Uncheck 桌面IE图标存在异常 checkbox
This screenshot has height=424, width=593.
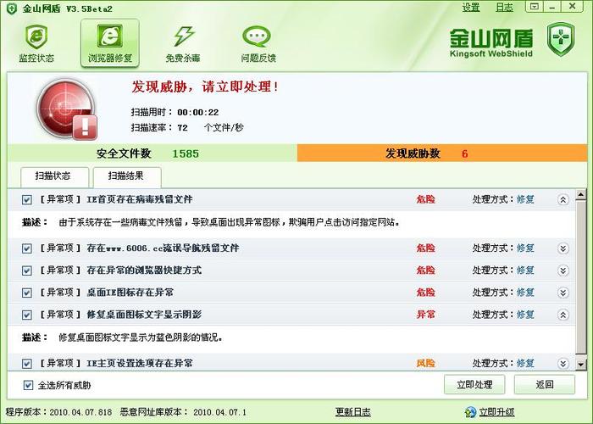tap(26, 293)
